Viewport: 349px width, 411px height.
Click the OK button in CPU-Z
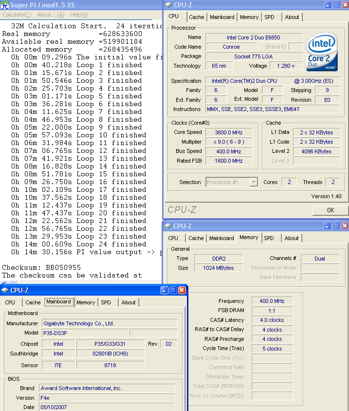click(x=331, y=210)
